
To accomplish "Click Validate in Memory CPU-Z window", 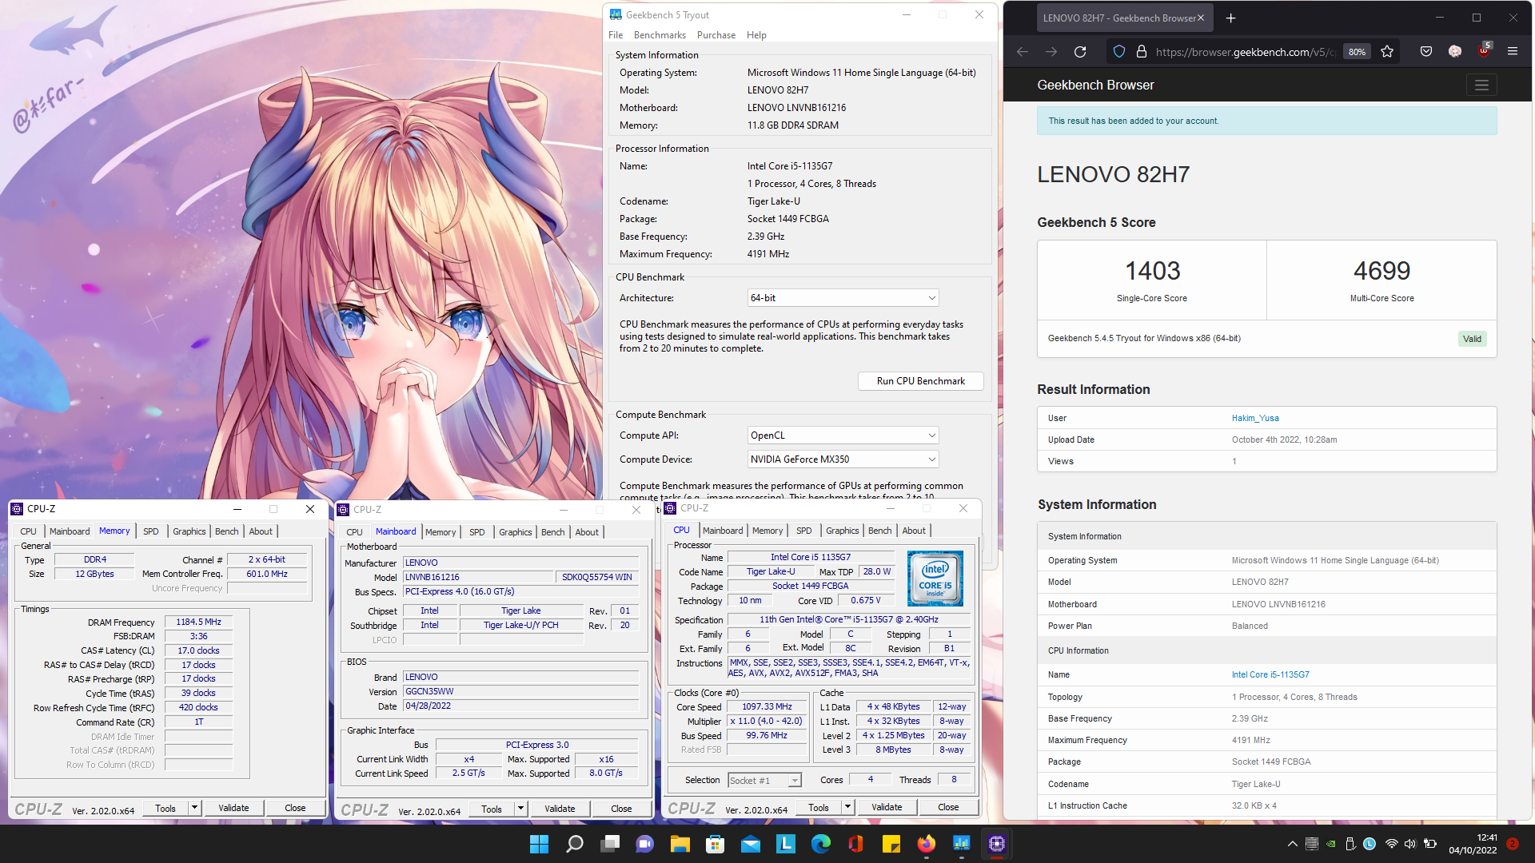I will pos(233,808).
